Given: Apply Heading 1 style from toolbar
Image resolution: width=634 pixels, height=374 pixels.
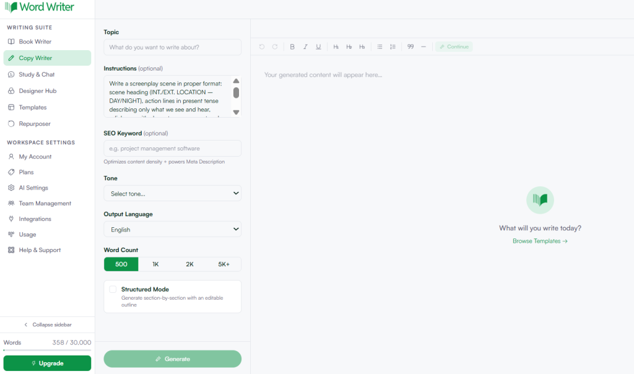Looking at the screenshot, I should coord(336,47).
